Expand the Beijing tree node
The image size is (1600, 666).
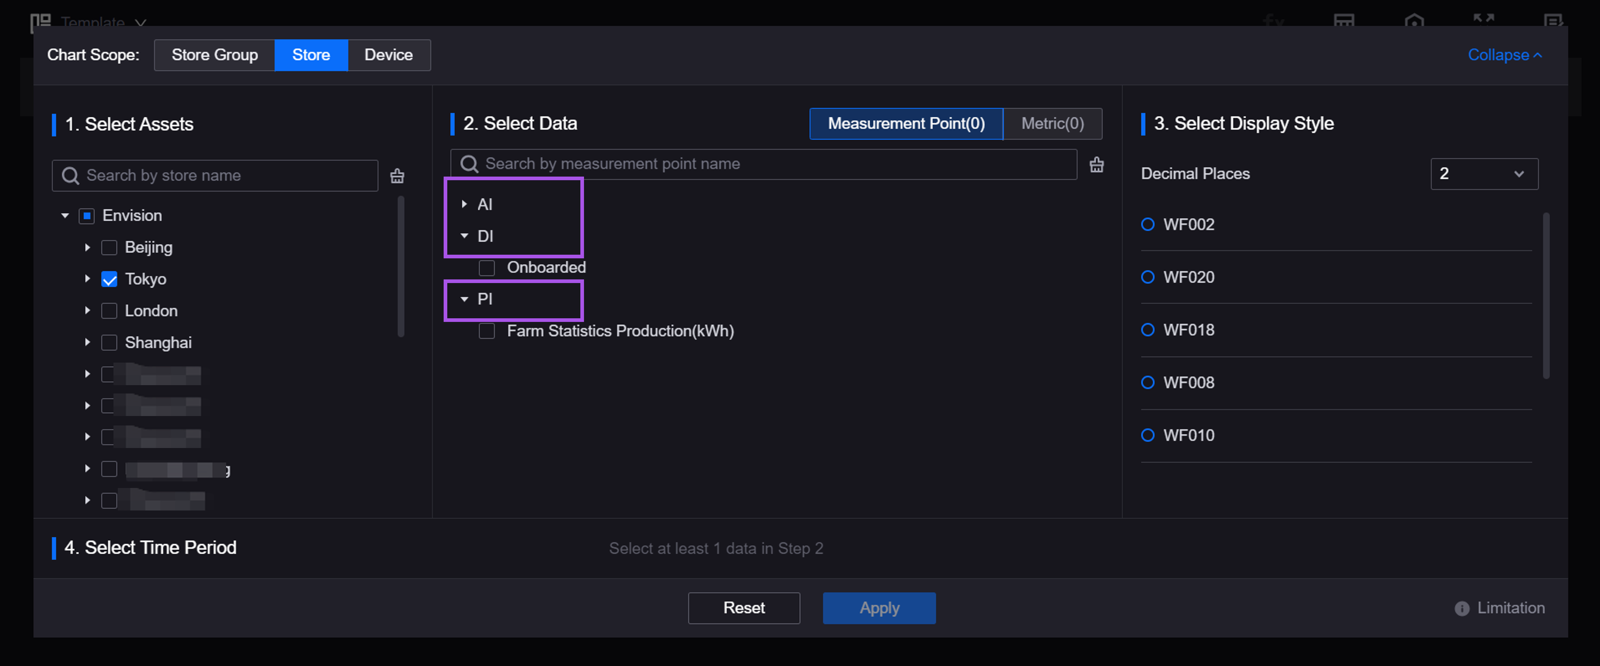pyautogui.click(x=88, y=248)
